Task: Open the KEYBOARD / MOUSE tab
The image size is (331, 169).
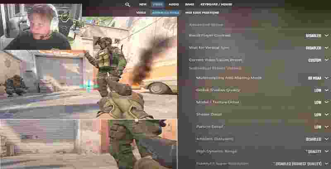Action: tap(216, 5)
